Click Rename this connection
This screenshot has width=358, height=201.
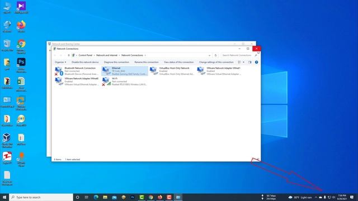pyautogui.click(x=147, y=62)
